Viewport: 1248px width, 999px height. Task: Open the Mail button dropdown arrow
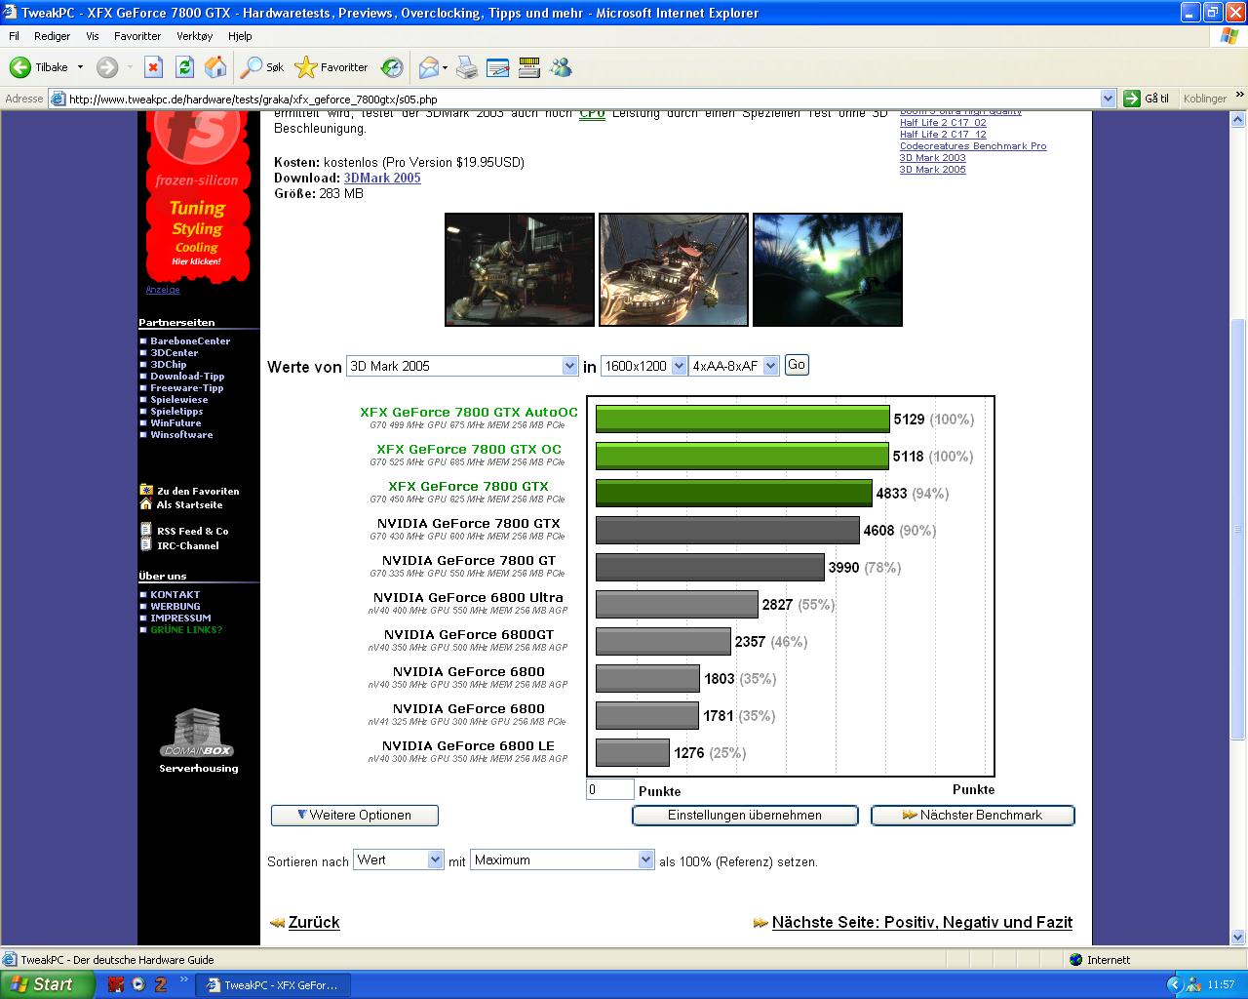(x=445, y=67)
